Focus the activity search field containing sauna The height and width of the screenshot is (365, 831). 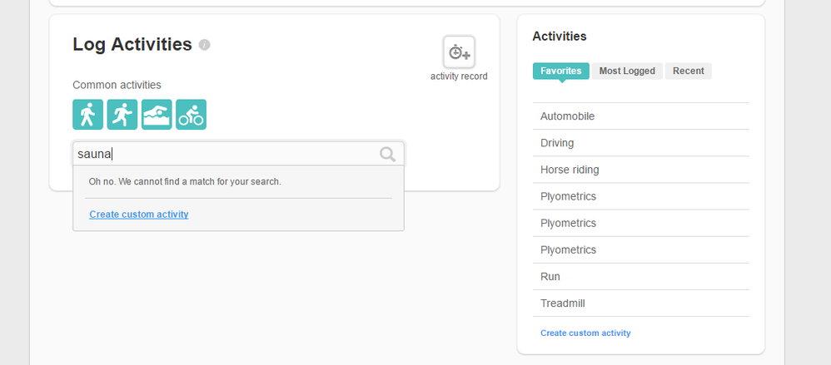pos(225,154)
